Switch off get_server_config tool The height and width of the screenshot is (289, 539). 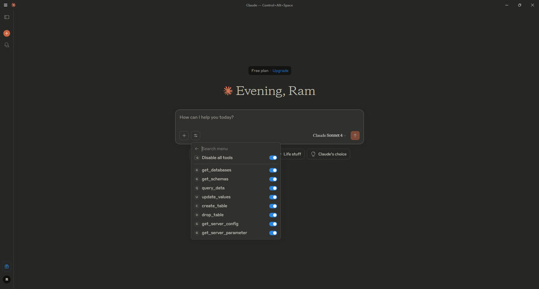(273, 224)
